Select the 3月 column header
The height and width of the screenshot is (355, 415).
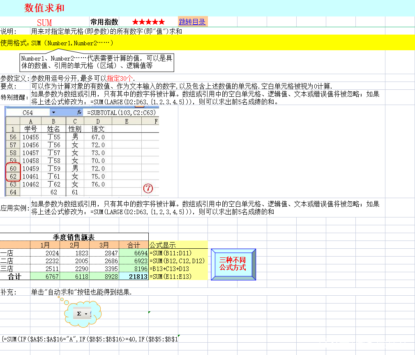[x=104, y=245]
